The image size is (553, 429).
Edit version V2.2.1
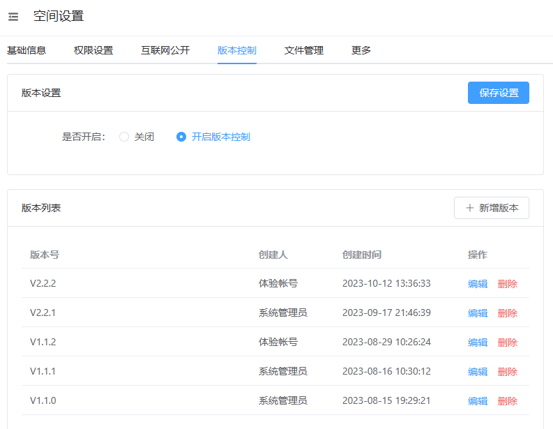pyautogui.click(x=478, y=313)
